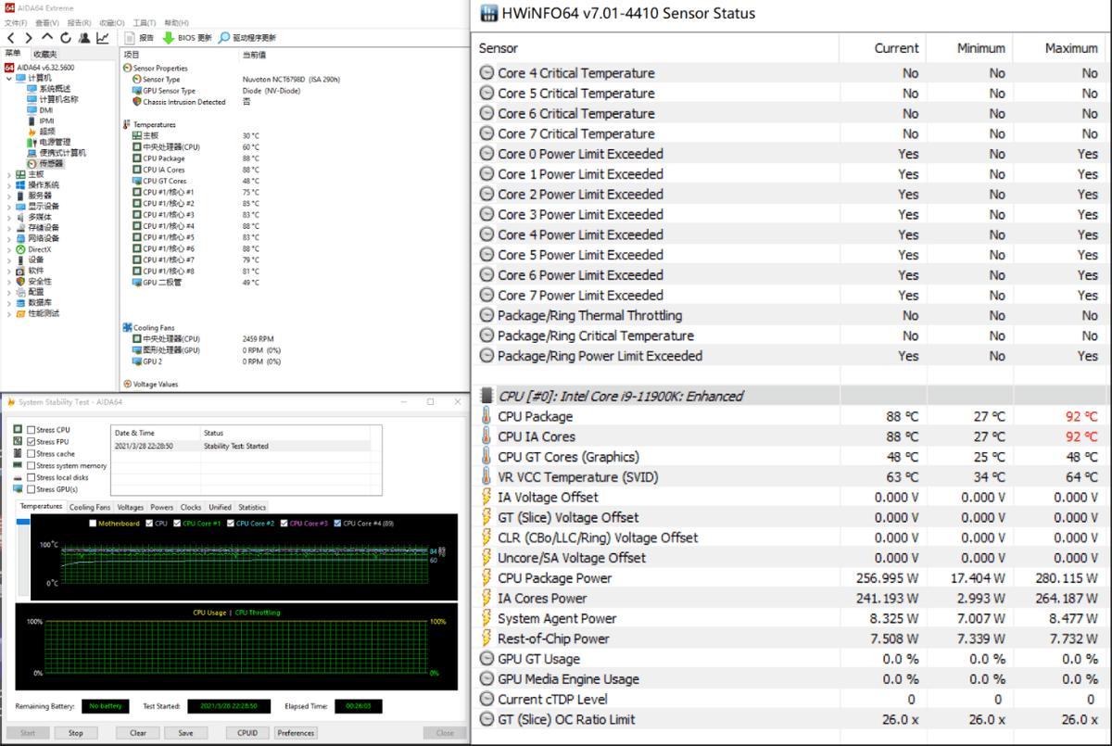Toggle the CPU Core #3 graph checkbox
The image size is (1112, 746).
tap(284, 524)
